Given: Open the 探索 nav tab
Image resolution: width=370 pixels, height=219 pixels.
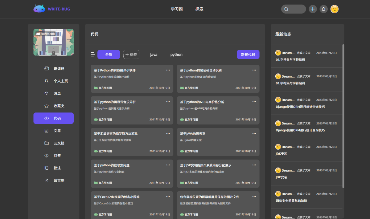Looking at the screenshot, I should pos(199,9).
